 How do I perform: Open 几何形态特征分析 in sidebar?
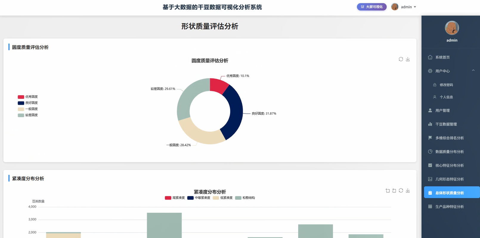(450, 179)
